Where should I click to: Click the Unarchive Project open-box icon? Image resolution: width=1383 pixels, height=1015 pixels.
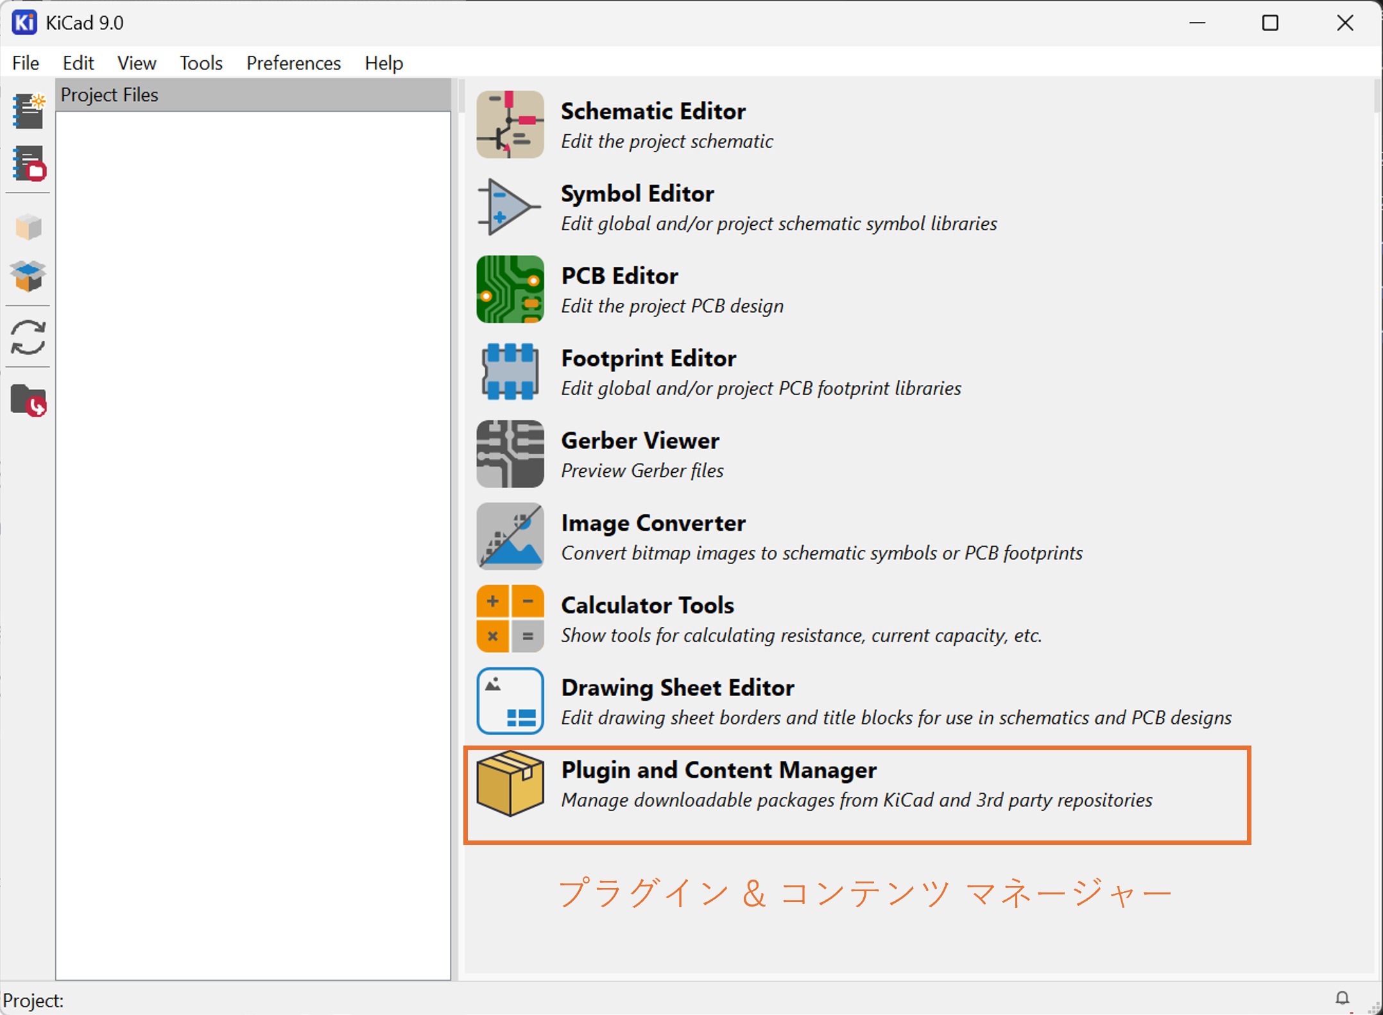pyautogui.click(x=28, y=276)
